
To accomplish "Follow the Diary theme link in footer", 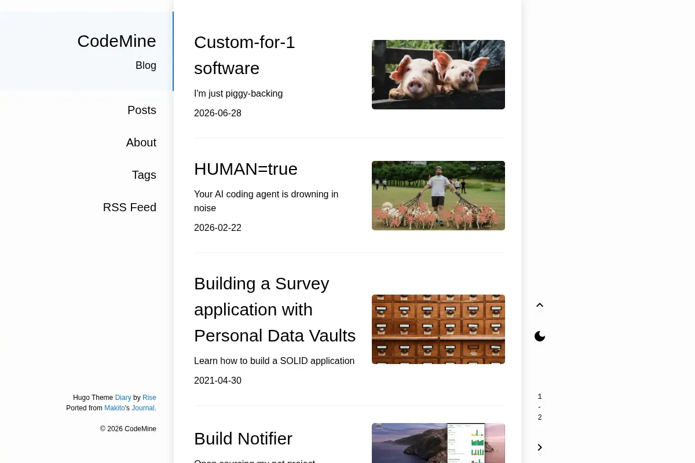I will [123, 398].
